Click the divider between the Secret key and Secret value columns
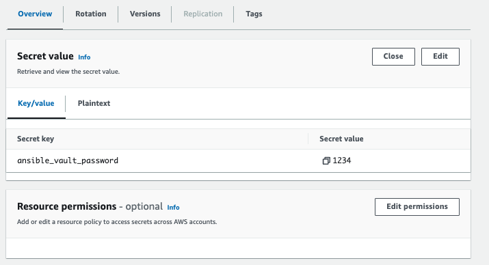 click(308, 139)
